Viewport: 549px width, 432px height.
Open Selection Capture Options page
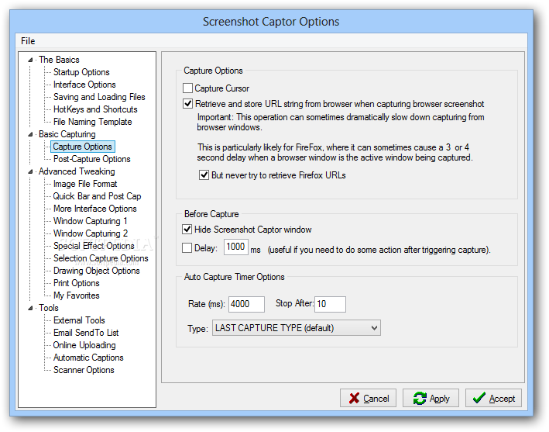click(101, 258)
